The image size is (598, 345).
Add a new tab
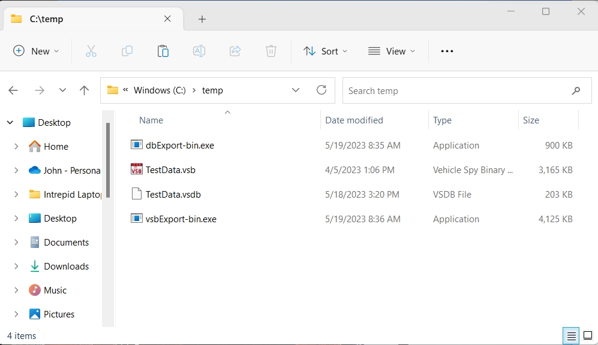pyautogui.click(x=202, y=19)
